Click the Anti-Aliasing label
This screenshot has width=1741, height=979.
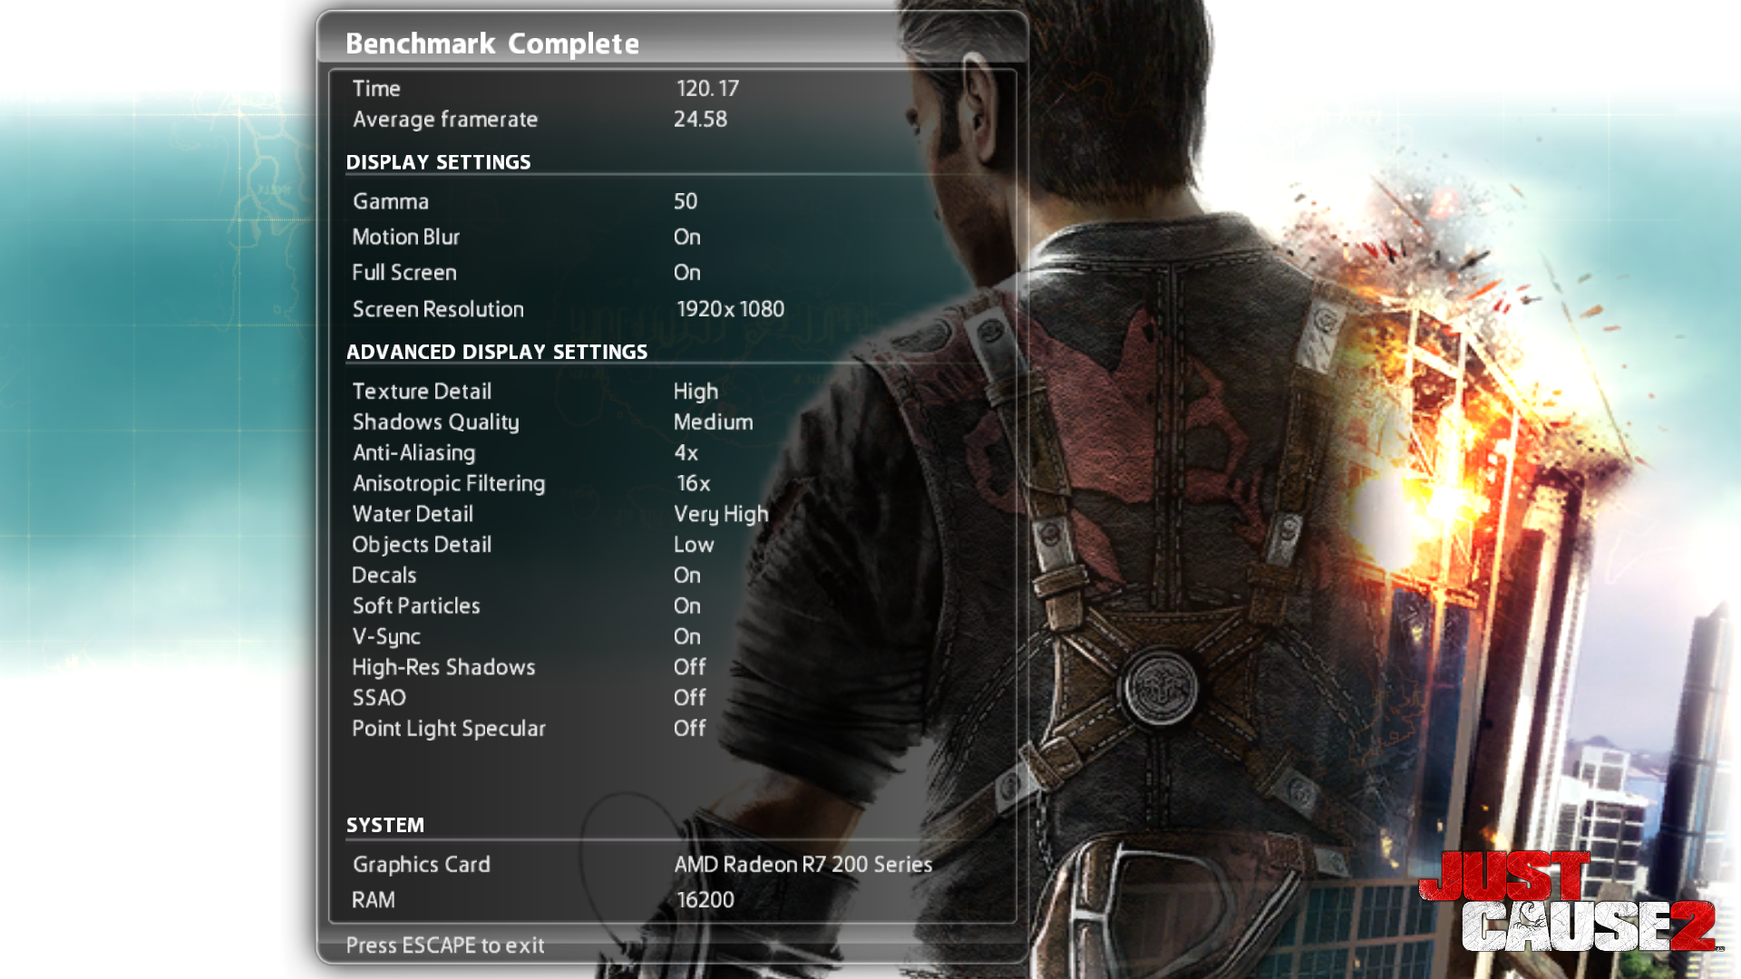coord(413,453)
